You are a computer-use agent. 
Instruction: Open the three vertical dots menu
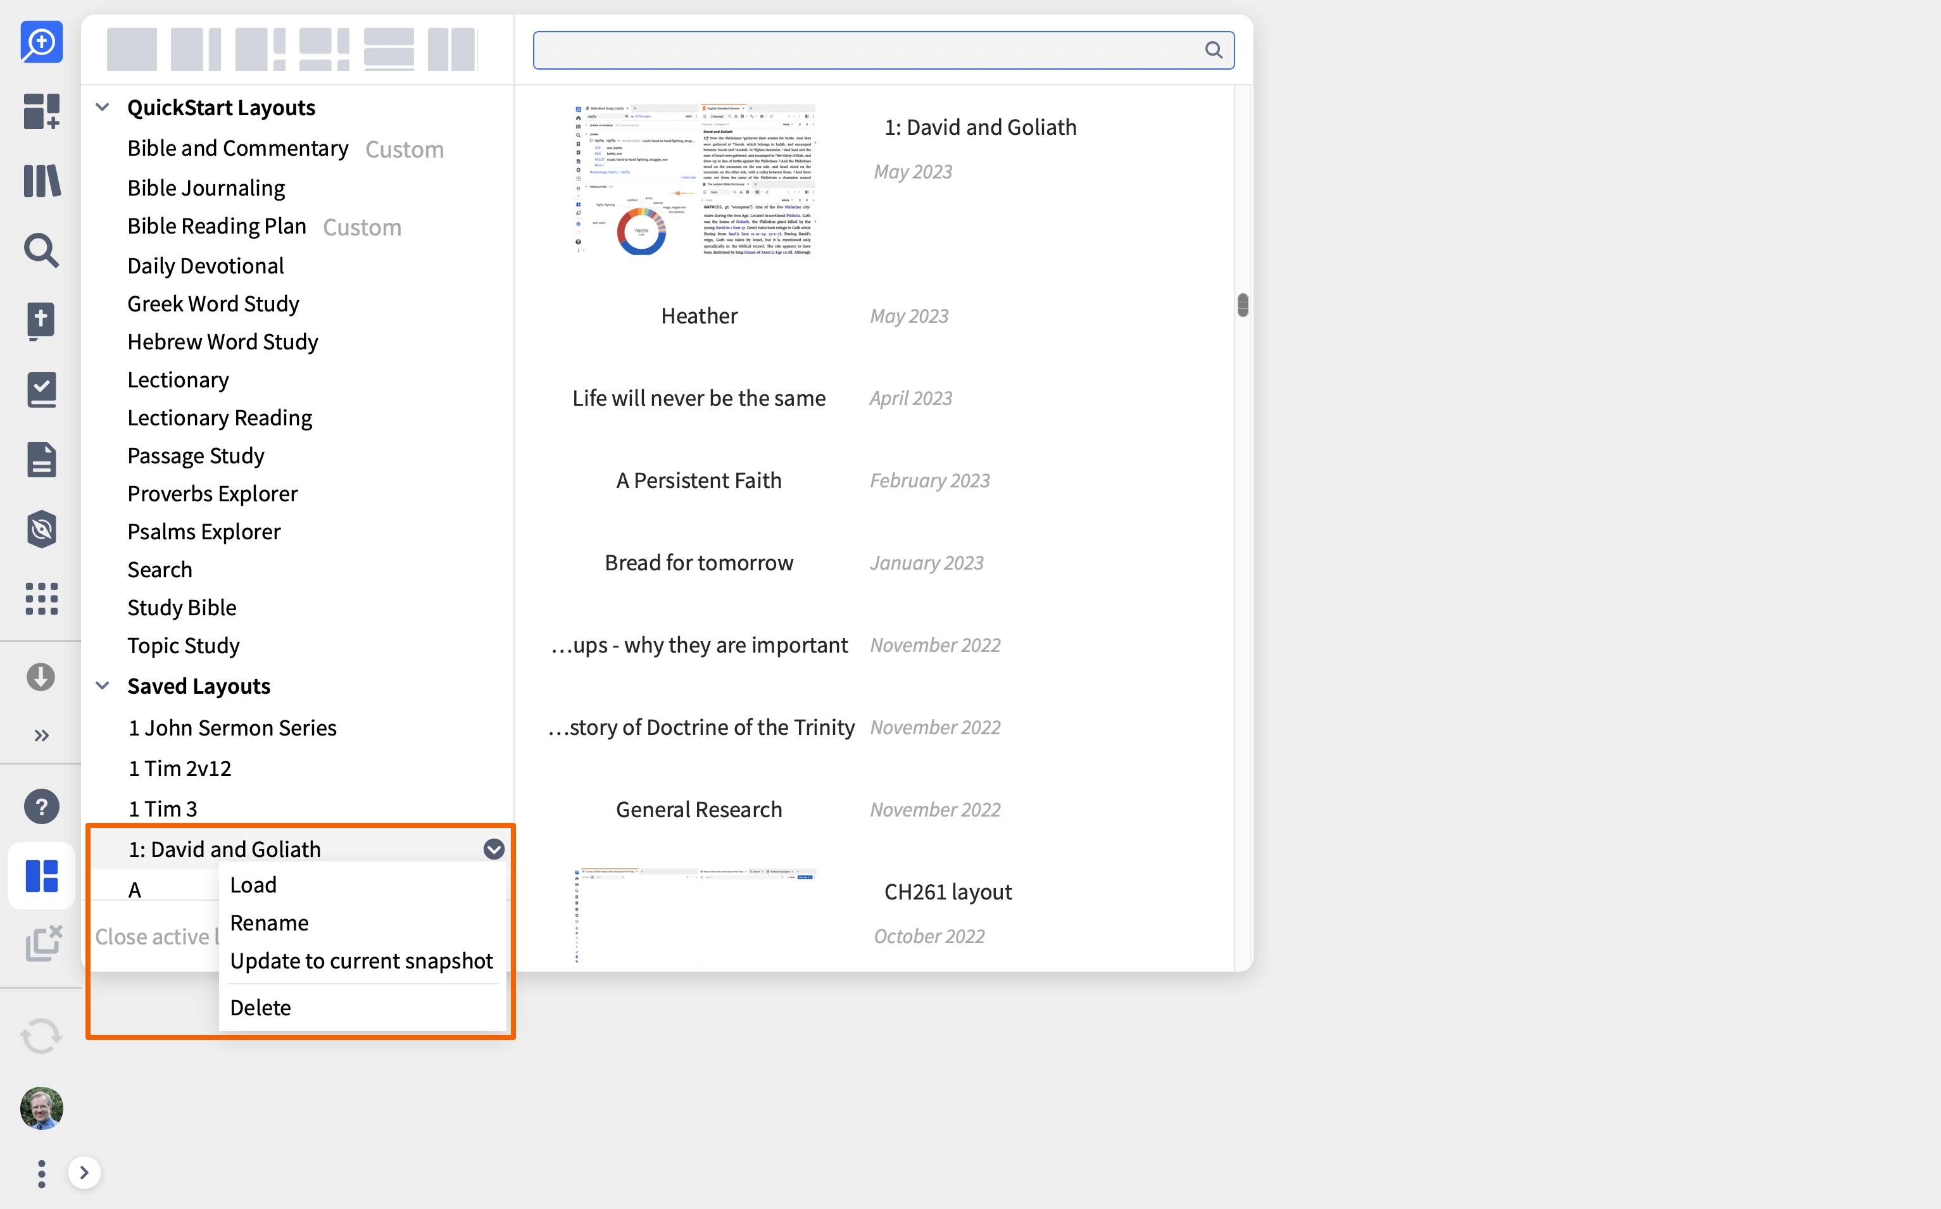(x=42, y=1173)
